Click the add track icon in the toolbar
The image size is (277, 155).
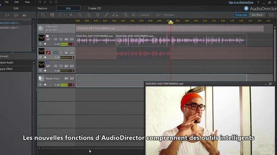coord(60,15)
